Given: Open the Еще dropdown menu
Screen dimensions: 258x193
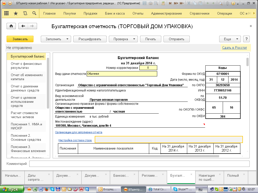Looking at the screenshot, I should [229, 39].
